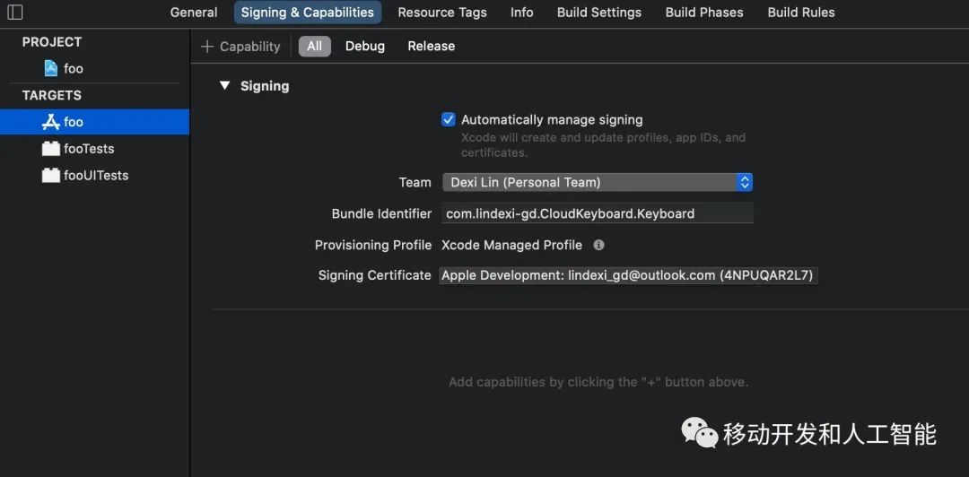Switch to the Info tab
969x477 pixels.
pos(522,13)
